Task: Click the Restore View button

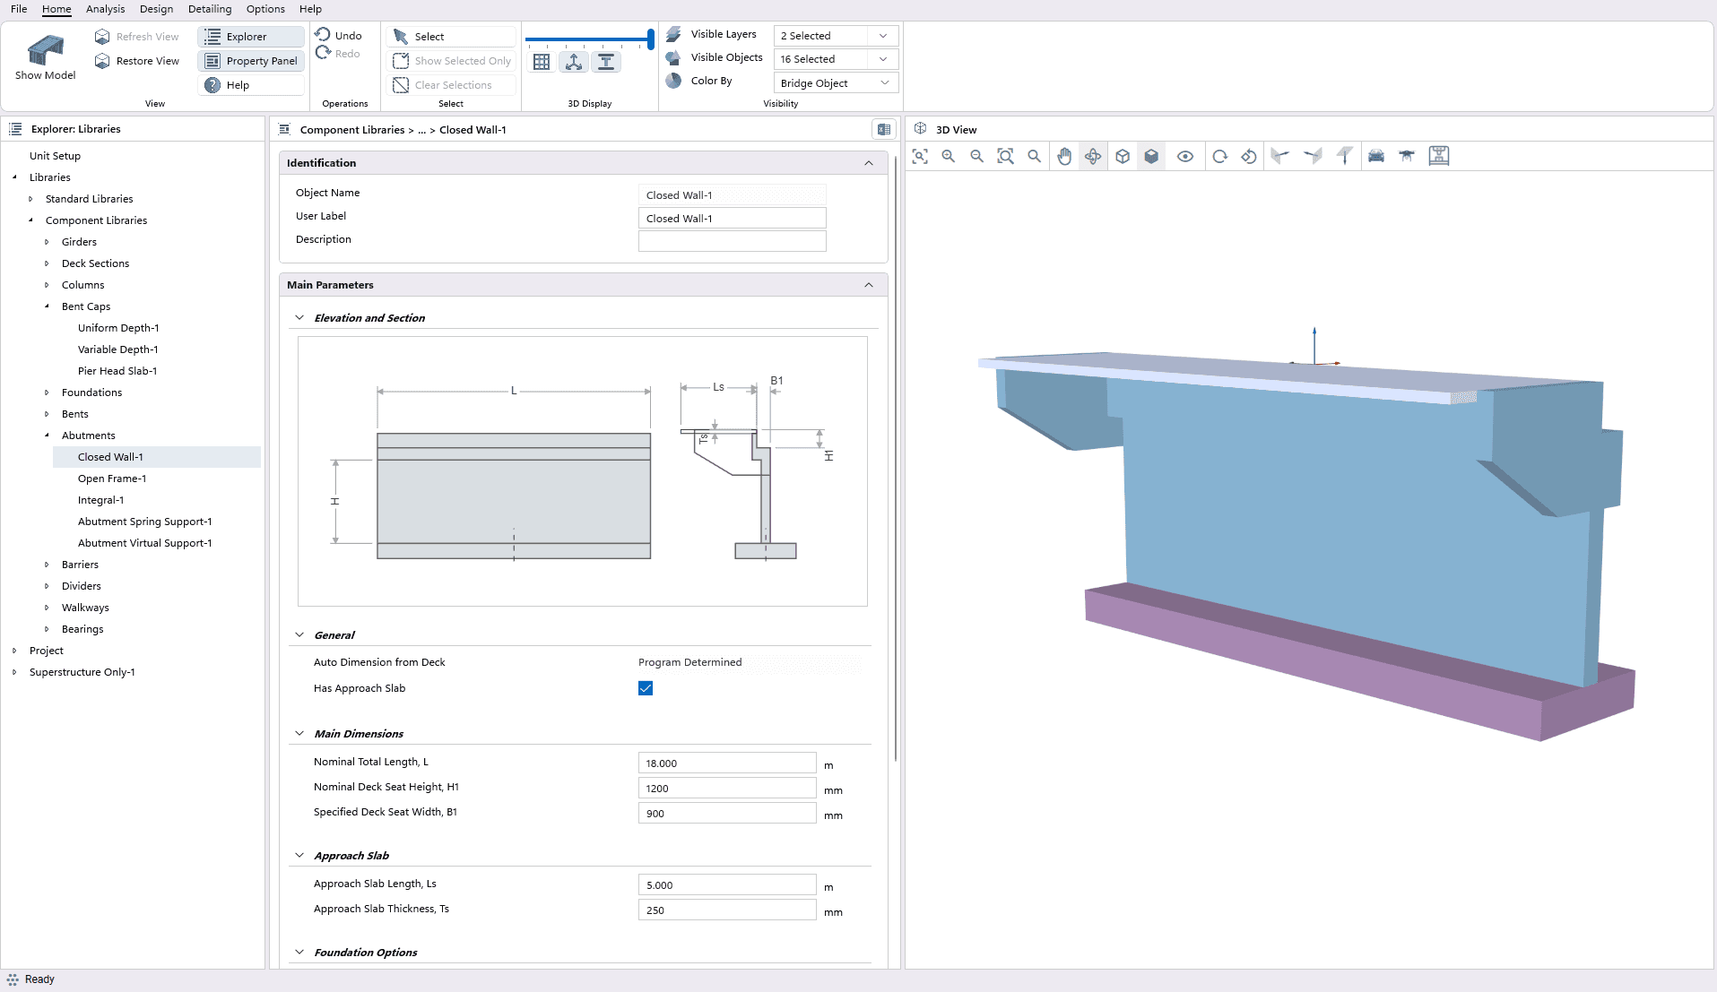Action: pos(137,61)
